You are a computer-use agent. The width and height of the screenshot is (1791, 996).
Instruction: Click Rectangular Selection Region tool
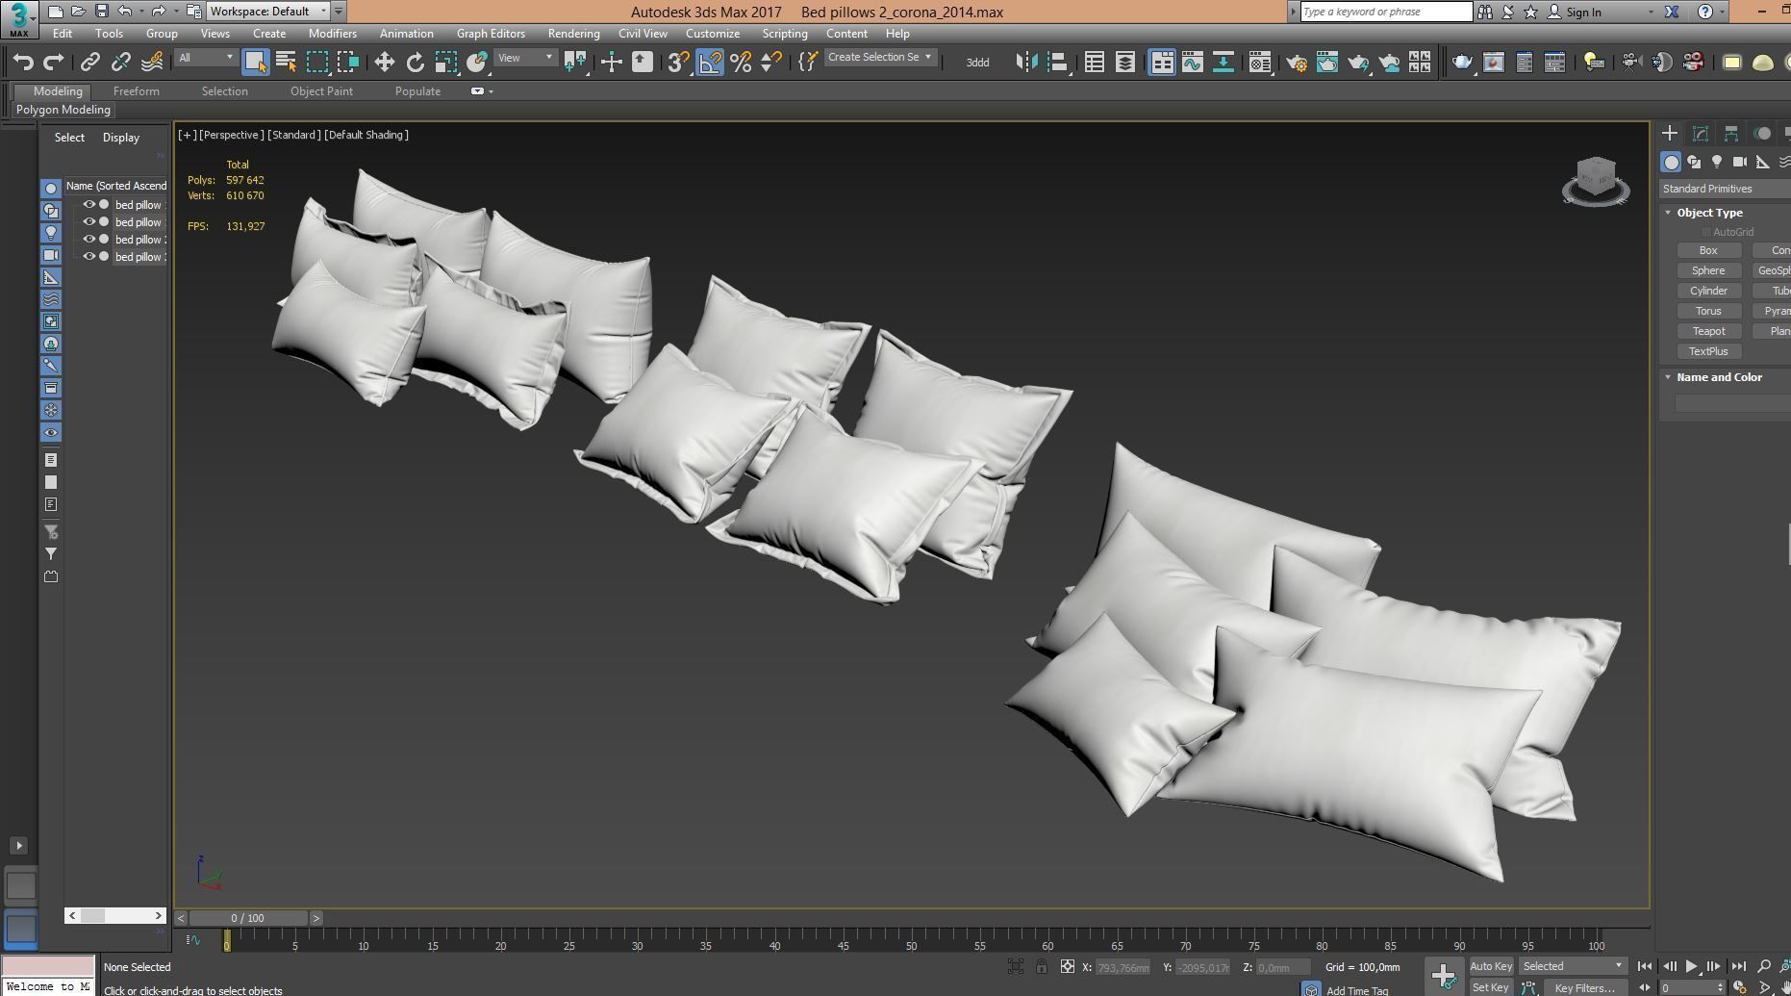(x=317, y=63)
